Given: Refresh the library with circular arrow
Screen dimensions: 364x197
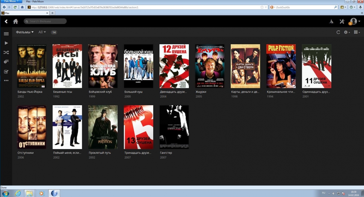Looking at the screenshot, I should [x=338, y=32].
